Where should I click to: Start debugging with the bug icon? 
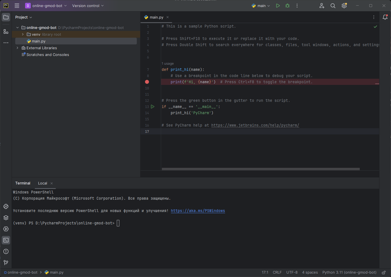tap(287, 6)
